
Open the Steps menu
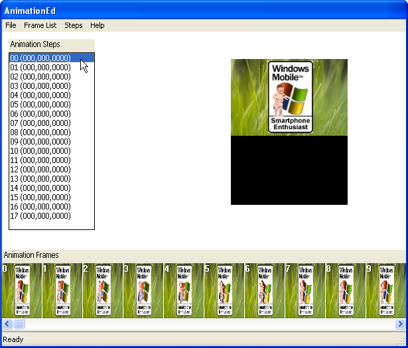pyautogui.click(x=74, y=25)
